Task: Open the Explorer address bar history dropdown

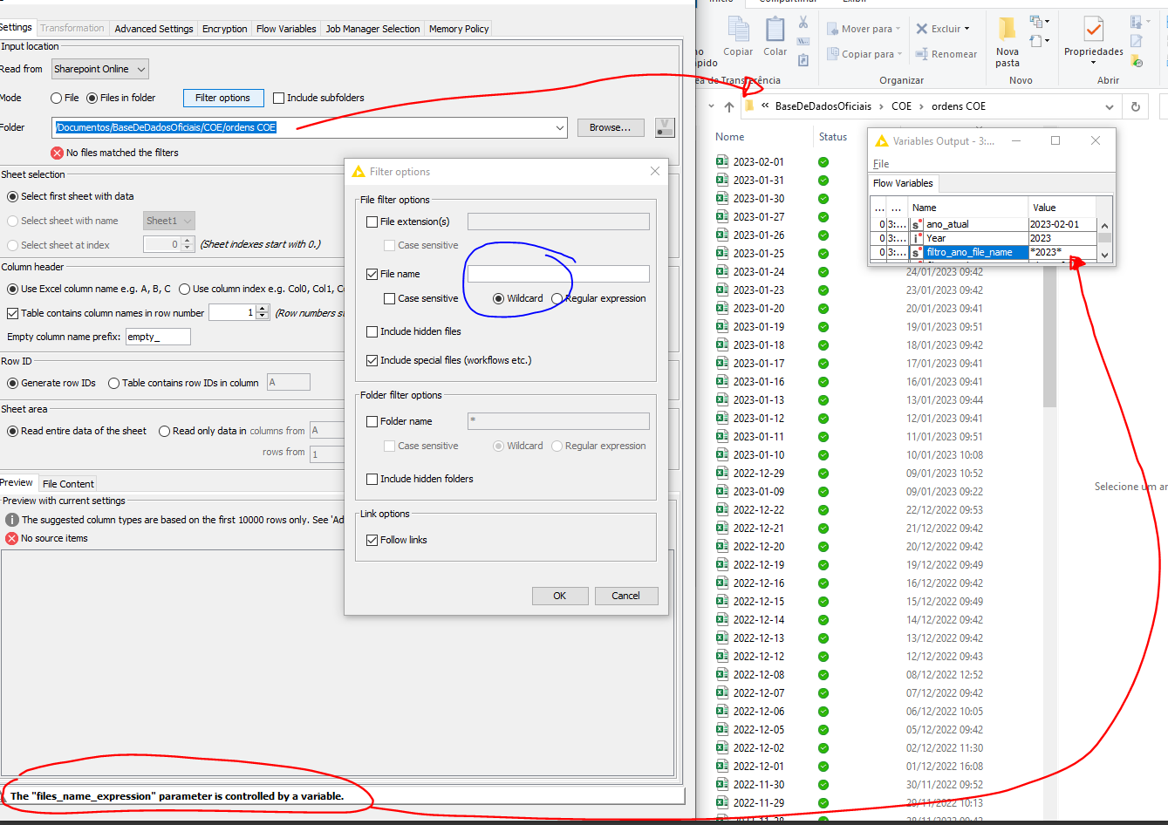Action: click(1109, 106)
